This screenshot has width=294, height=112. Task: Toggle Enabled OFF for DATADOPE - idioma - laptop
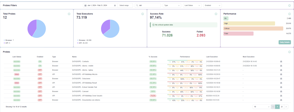tap(40, 70)
